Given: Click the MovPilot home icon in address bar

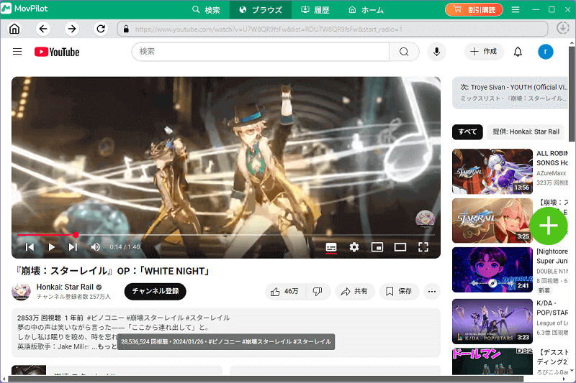Looking at the screenshot, I should 14,29.
